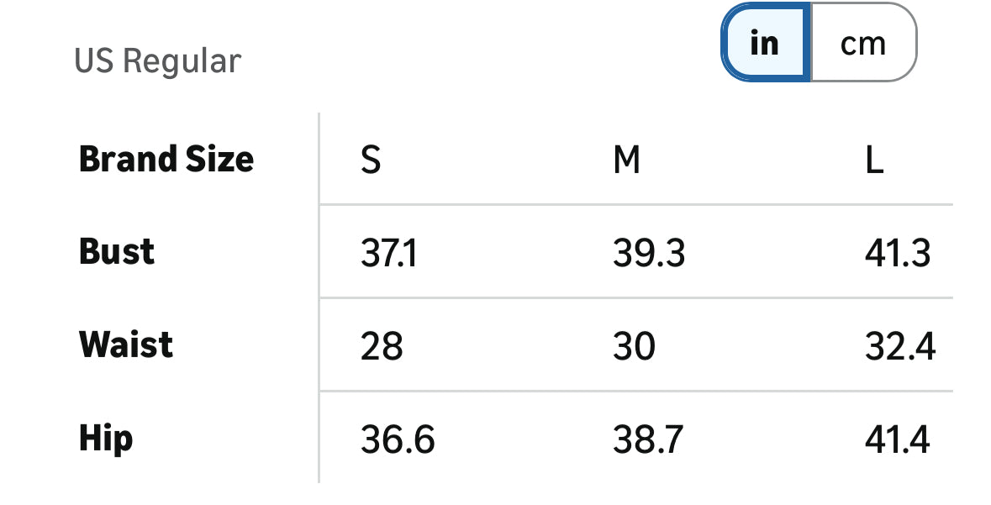Viewport: 991px width, 505px height.
Task: Switch measurement units to cm
Action: coord(862,43)
